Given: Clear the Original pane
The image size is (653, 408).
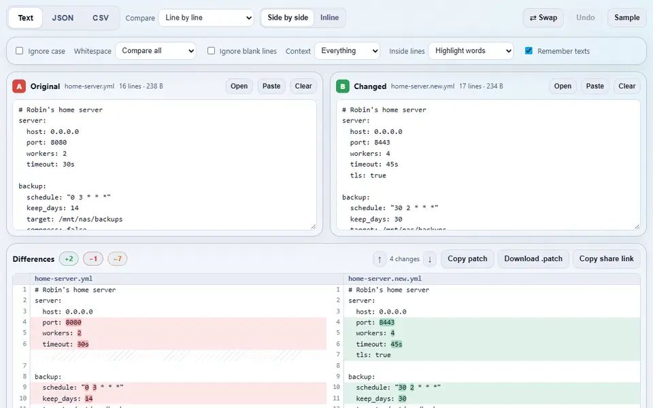Looking at the screenshot, I should [x=303, y=86].
